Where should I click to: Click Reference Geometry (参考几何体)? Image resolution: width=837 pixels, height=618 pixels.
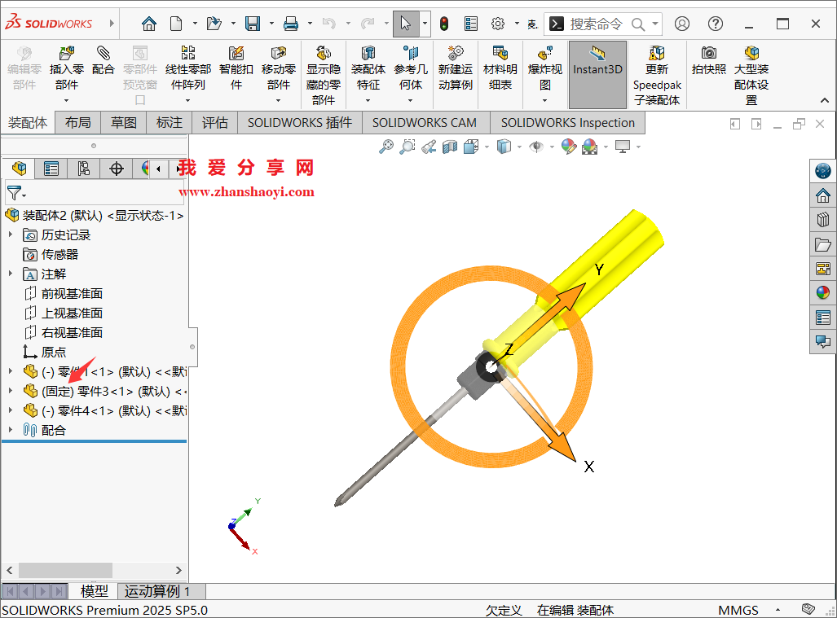(411, 68)
